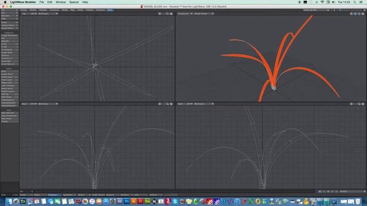Screen dimensions: 367x206
Task: Open Finder from the dock
Action: click(x=9, y=201)
